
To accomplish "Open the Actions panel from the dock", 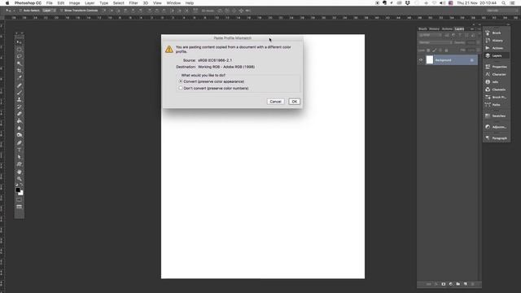I will tap(496, 48).
